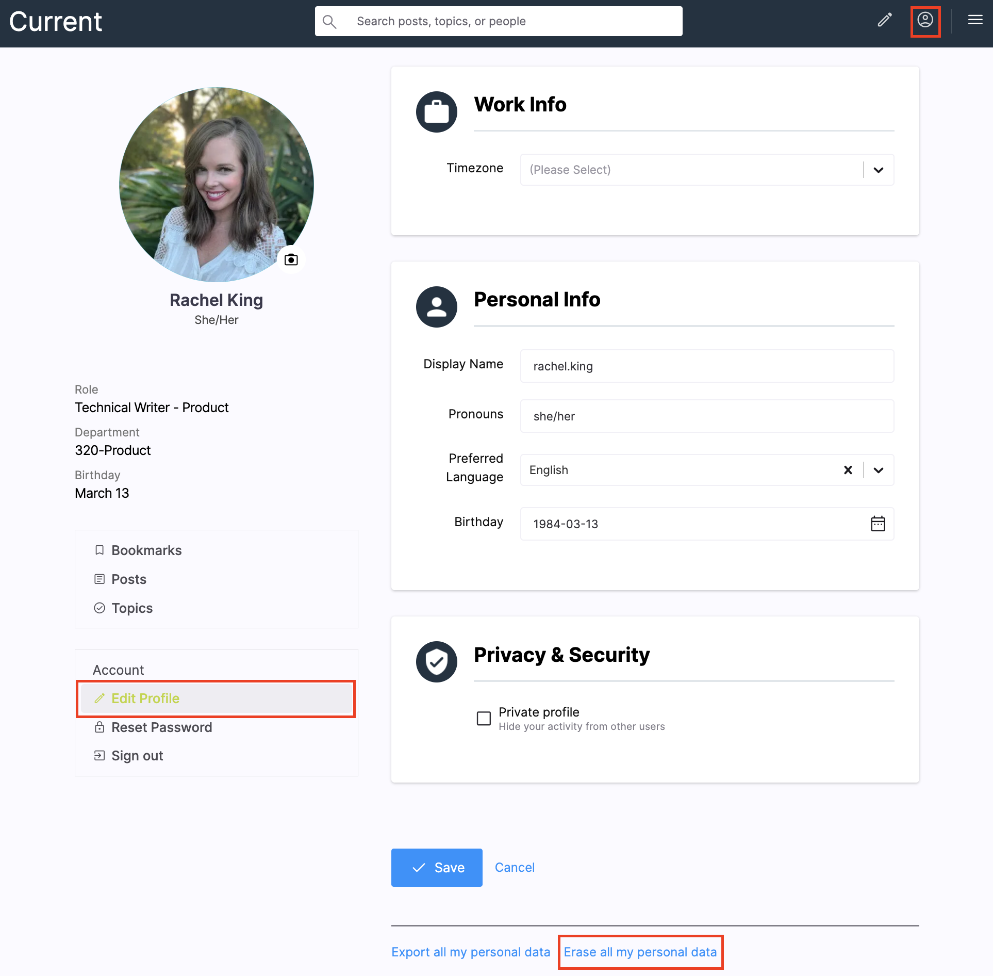Click the Current site logo
The image size is (993, 976).
[56, 22]
